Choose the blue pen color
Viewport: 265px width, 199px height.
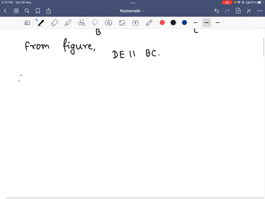click(184, 23)
